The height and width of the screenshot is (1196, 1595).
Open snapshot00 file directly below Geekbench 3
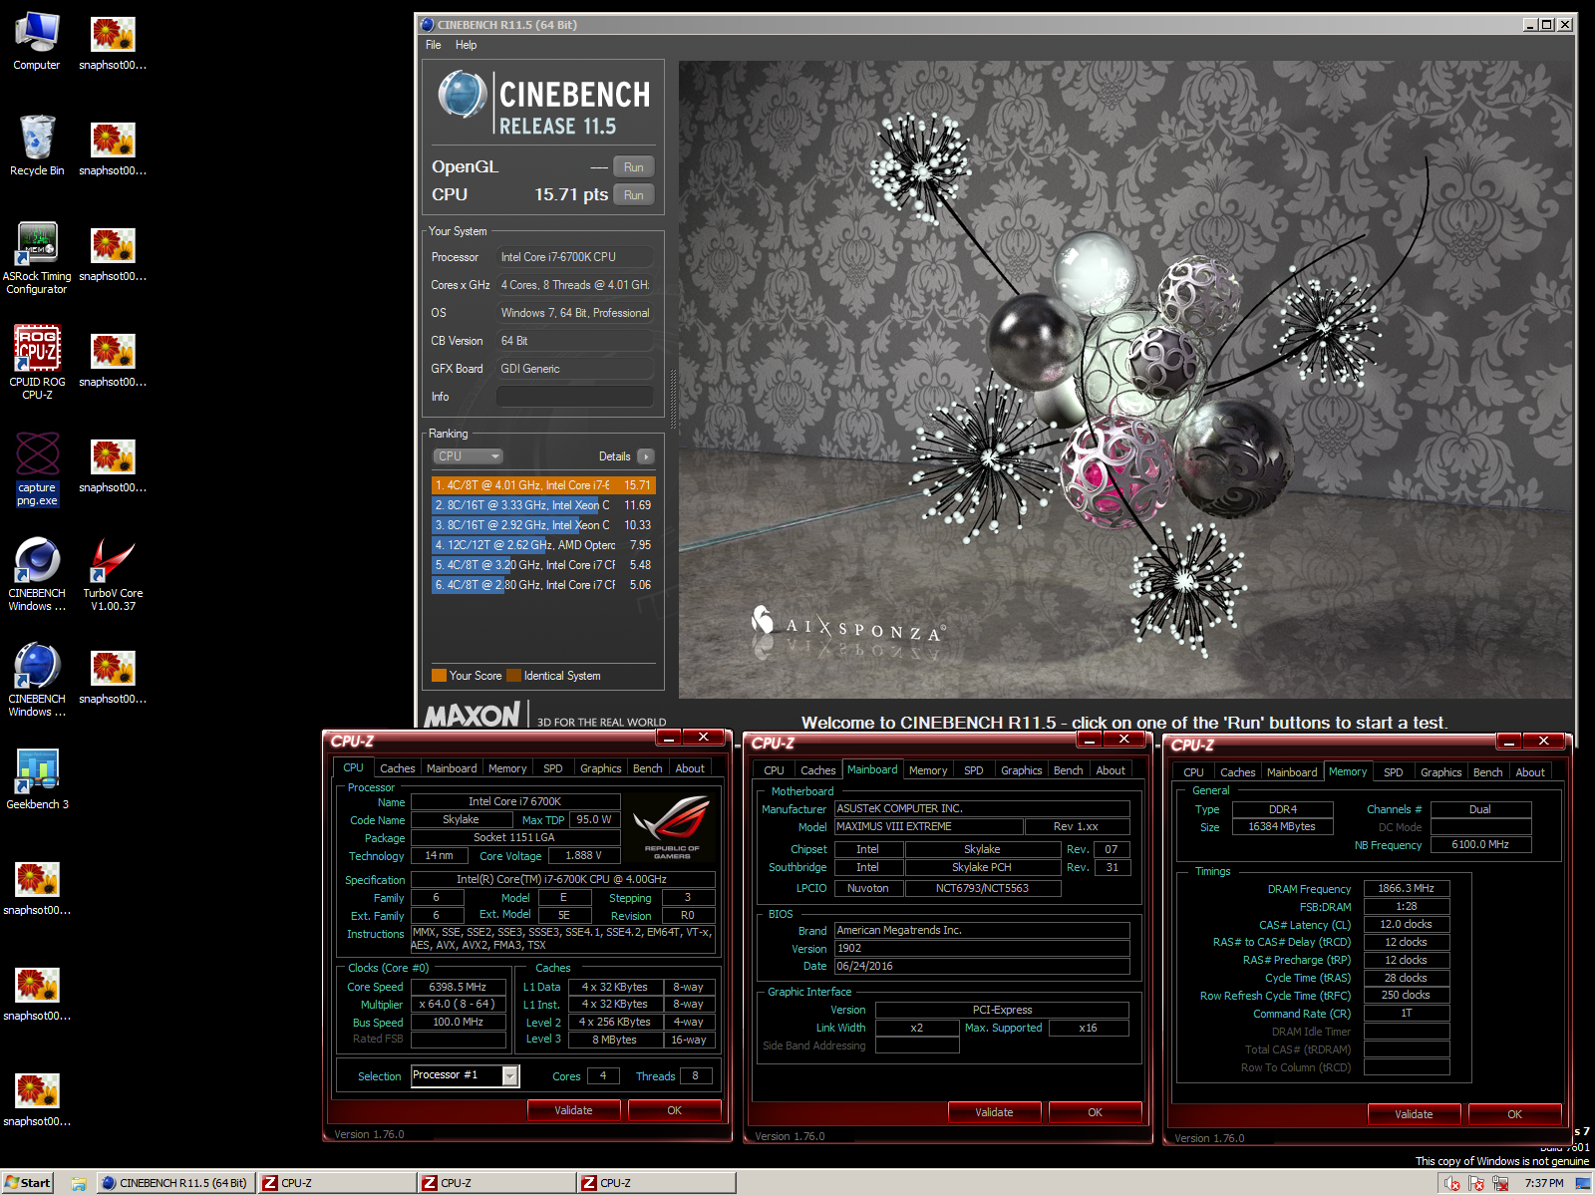tap(37, 887)
